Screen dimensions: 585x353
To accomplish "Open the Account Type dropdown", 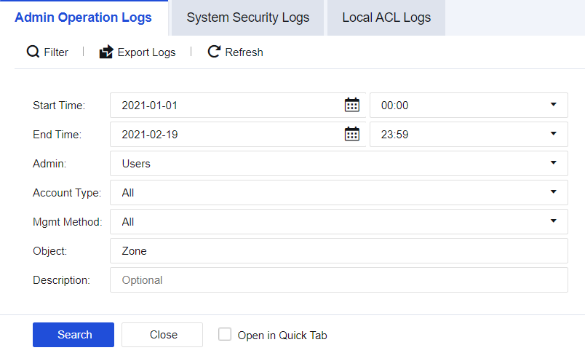I will pyautogui.click(x=553, y=192).
